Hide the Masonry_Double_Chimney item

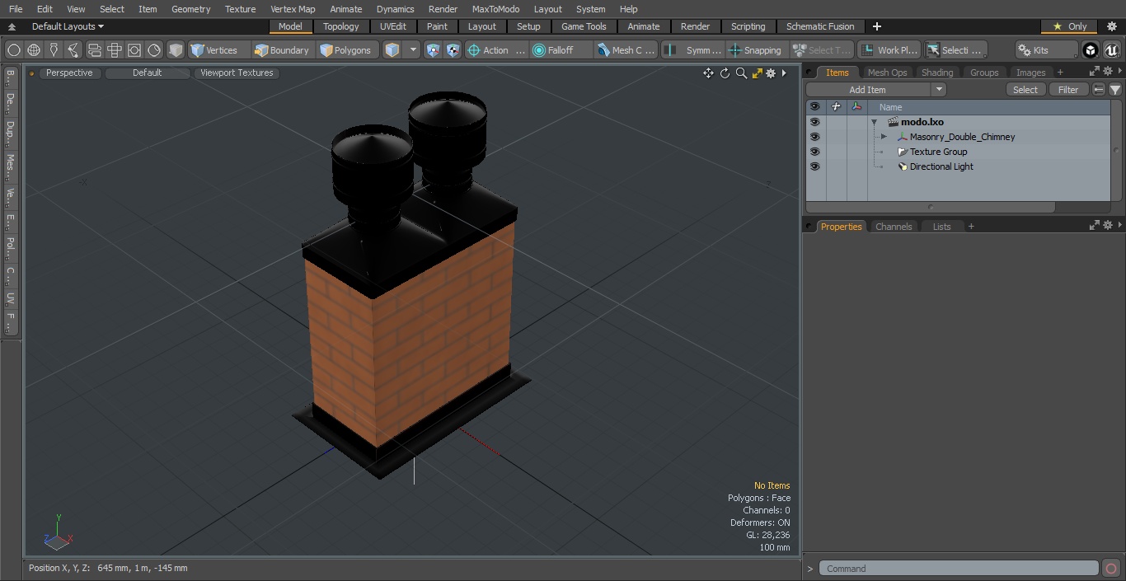coord(814,137)
